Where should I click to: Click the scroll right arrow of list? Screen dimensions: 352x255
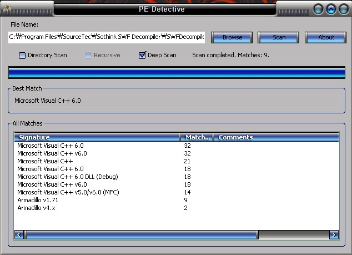(334, 235)
